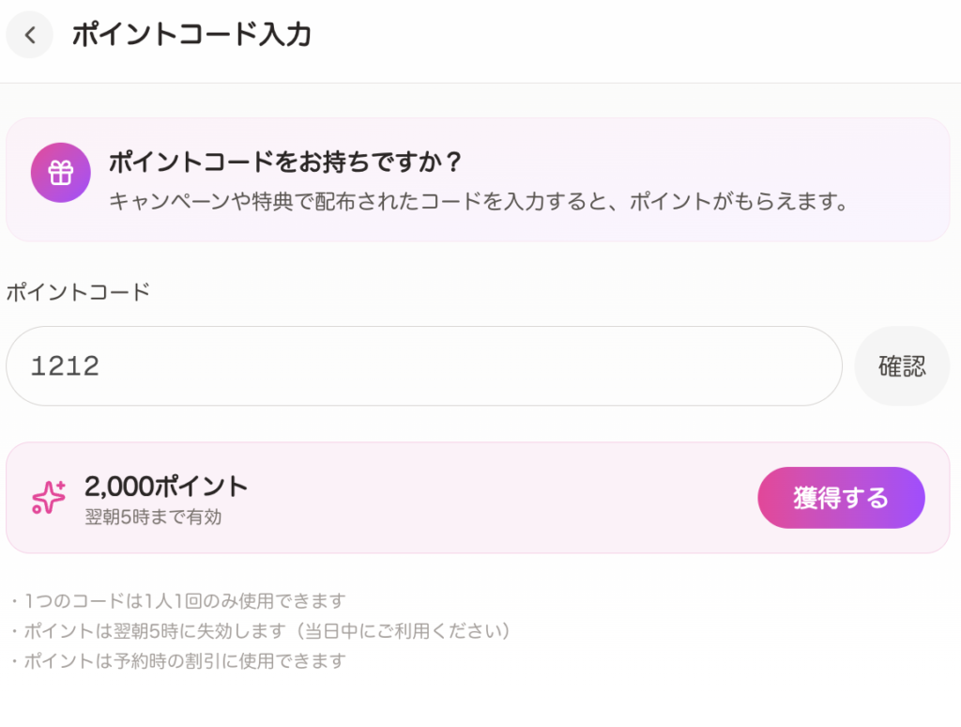Click the note about 1人1回のみ使用
961x727 pixels.
pyautogui.click(x=178, y=601)
